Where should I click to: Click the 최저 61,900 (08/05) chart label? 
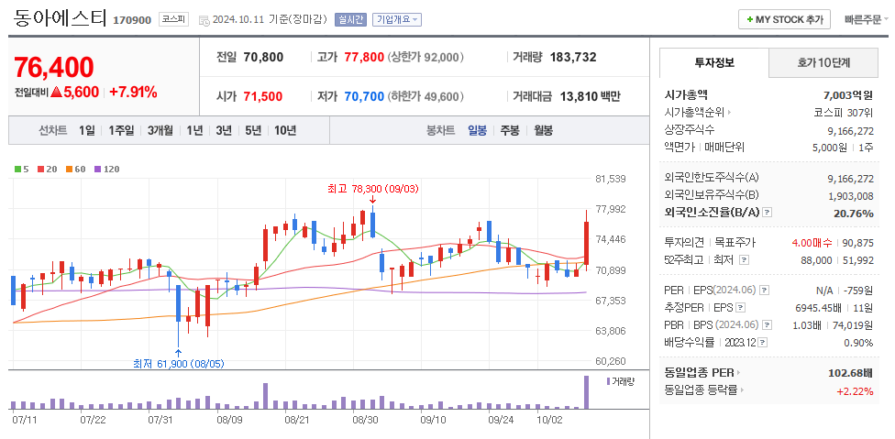pos(178,364)
